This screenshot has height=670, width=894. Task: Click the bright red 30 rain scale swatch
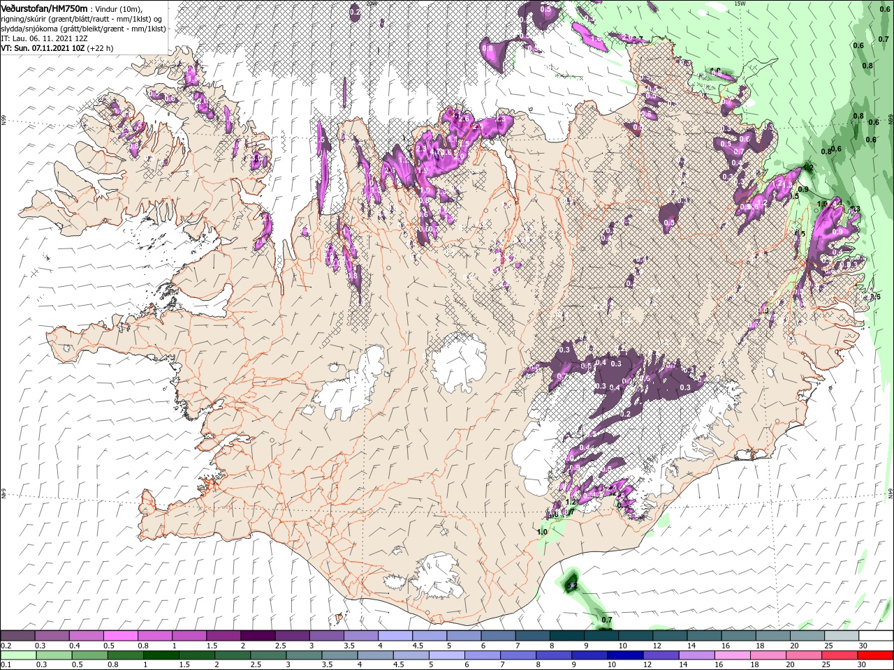875,655
